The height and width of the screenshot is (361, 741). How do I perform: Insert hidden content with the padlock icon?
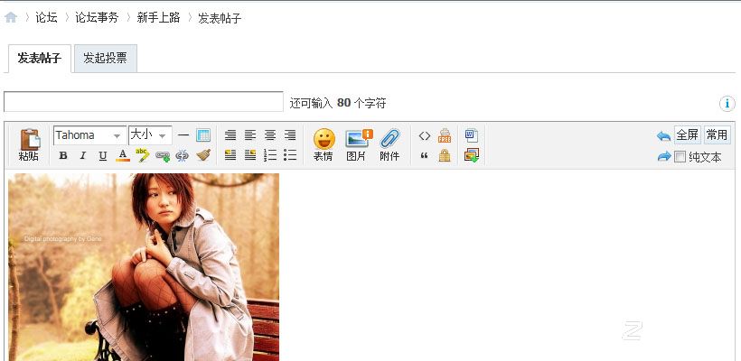pyautogui.click(x=445, y=155)
